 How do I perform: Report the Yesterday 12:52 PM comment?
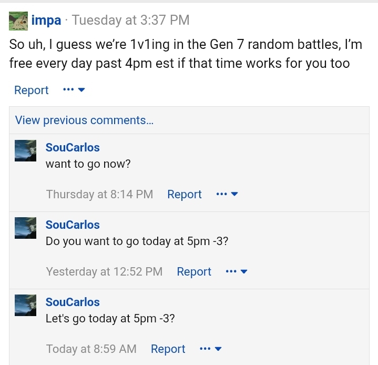pos(194,271)
